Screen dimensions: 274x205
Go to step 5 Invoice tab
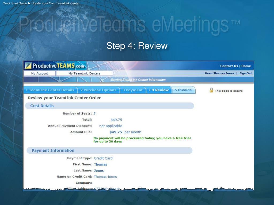(x=183, y=90)
